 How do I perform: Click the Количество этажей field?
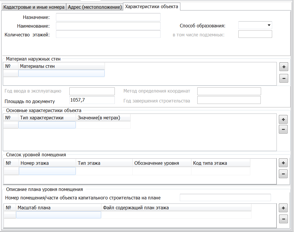pyautogui.click(x=108, y=34)
